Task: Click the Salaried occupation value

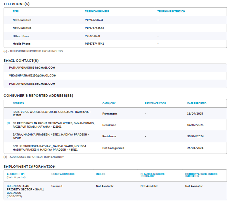Action: pos(57,186)
